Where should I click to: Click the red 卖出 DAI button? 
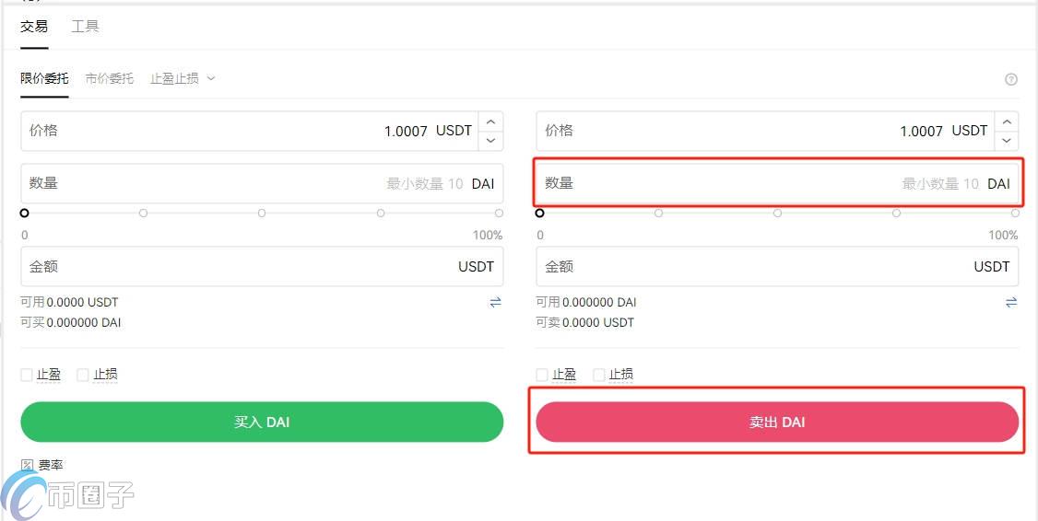pos(777,422)
